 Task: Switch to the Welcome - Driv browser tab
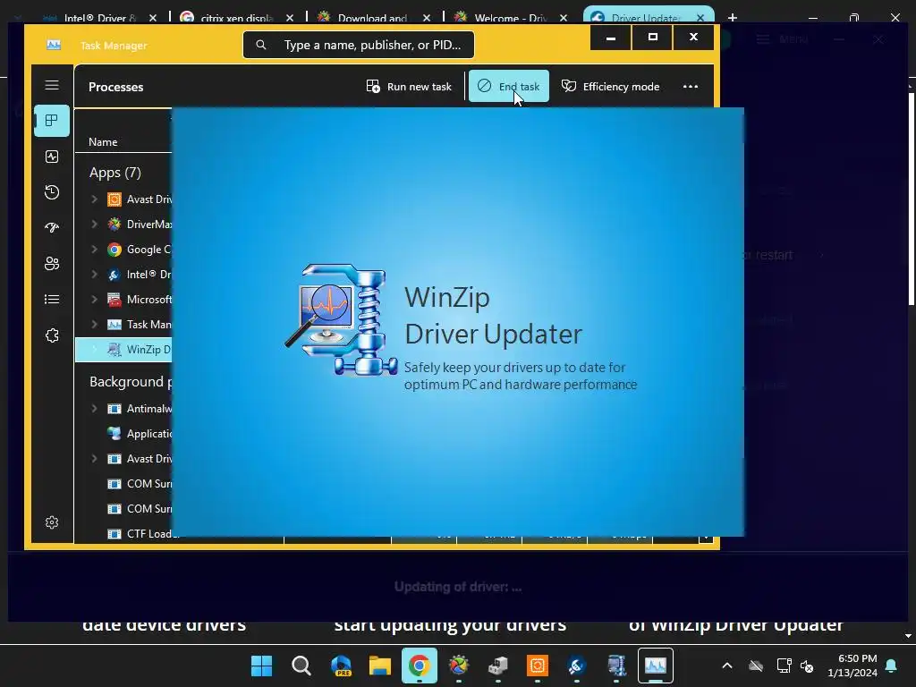point(508,18)
